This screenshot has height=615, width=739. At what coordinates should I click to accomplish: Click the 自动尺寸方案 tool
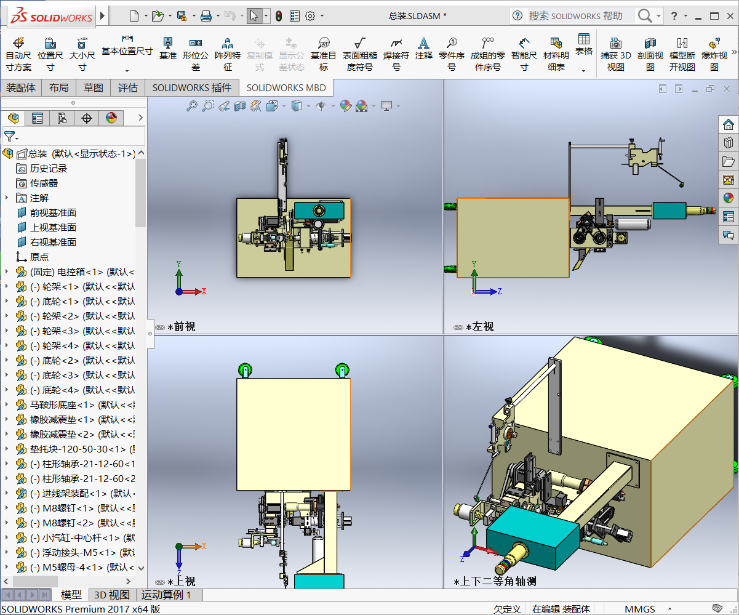point(18,53)
